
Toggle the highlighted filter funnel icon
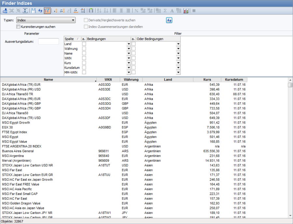[x=47, y=11]
